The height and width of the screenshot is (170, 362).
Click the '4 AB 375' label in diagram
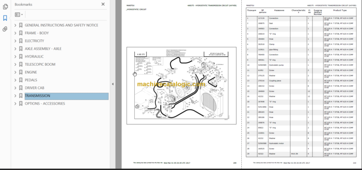coord(141,54)
